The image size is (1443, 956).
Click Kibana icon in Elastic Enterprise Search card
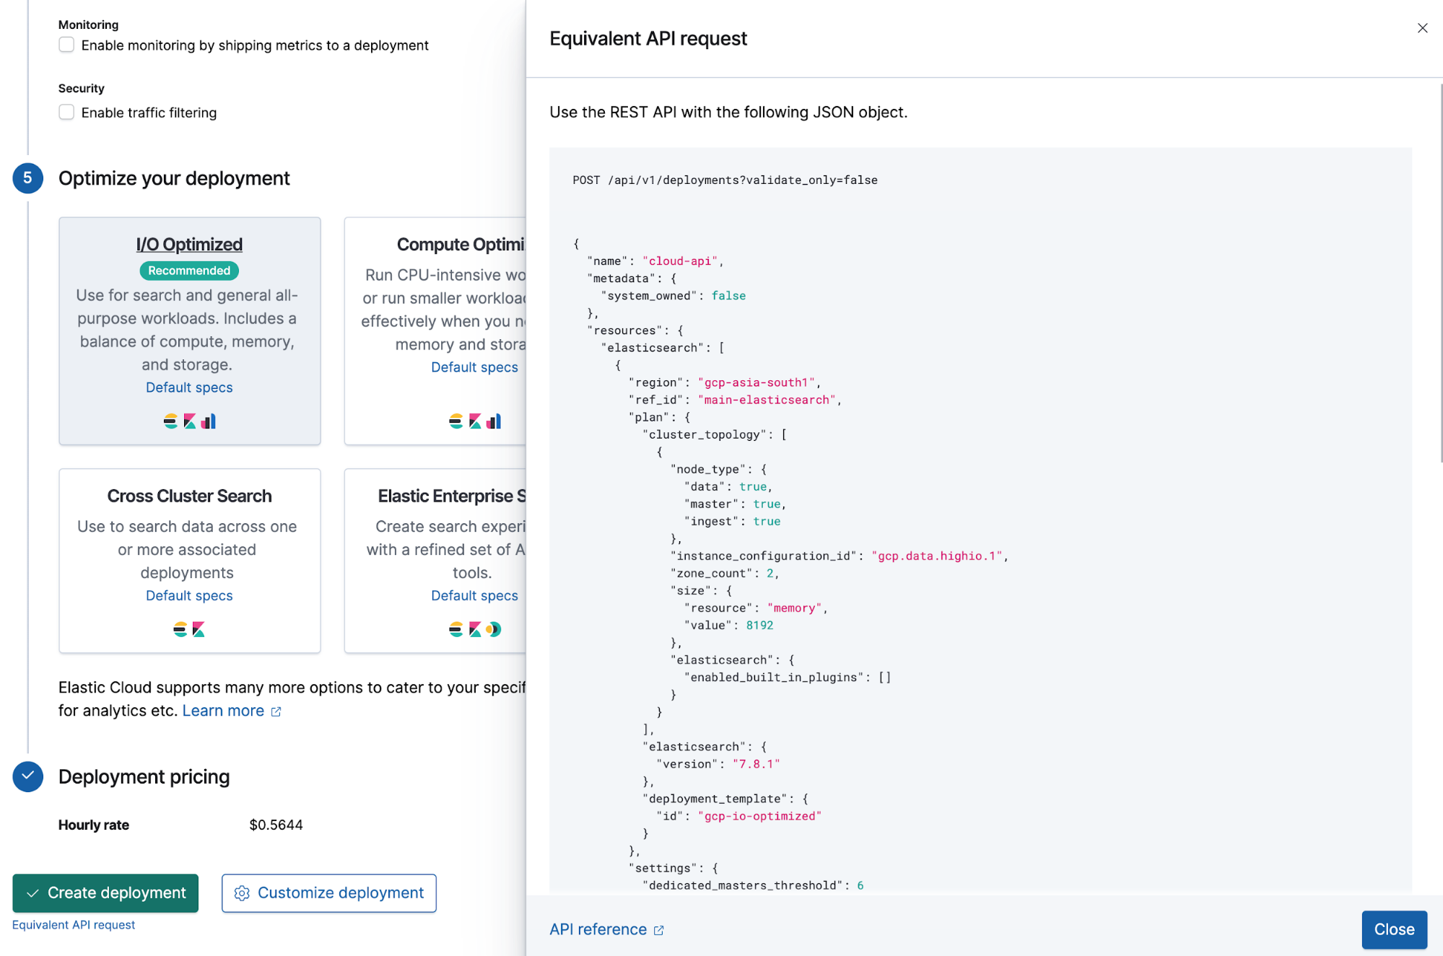point(475,630)
